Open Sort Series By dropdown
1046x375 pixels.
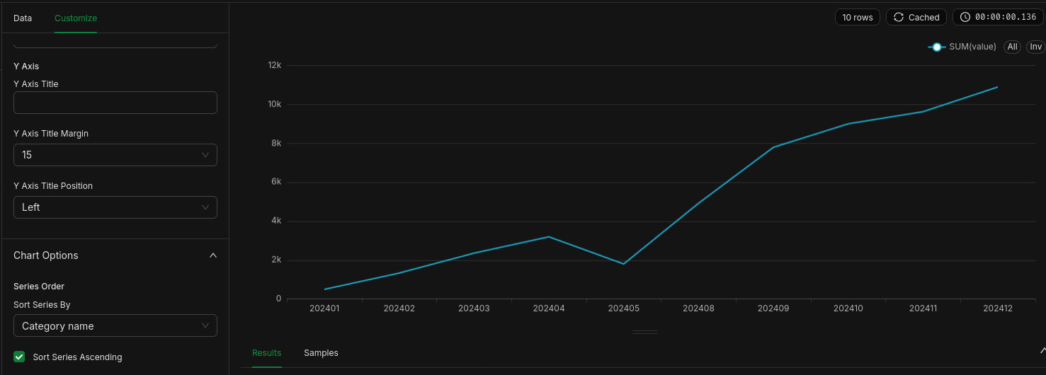[x=115, y=325]
